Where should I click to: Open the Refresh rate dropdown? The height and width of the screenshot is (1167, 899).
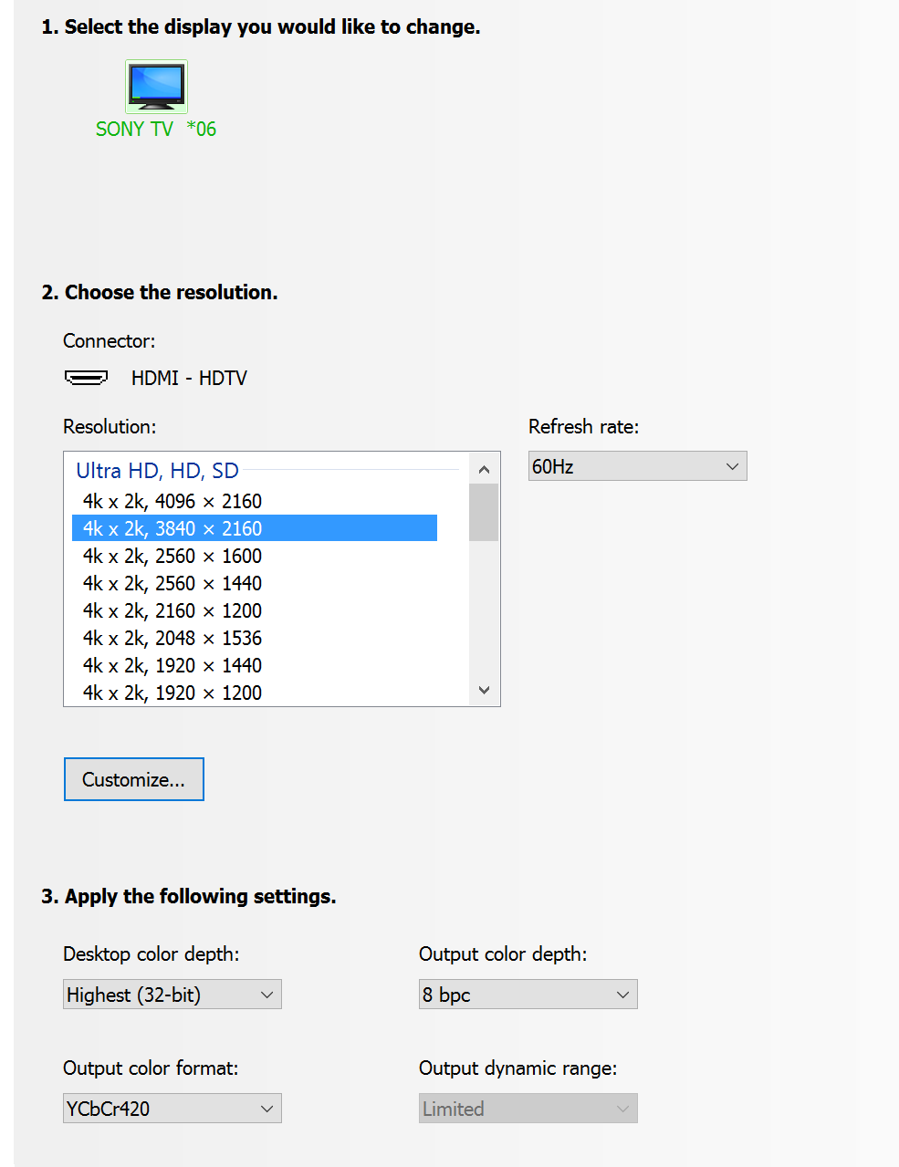[637, 466]
